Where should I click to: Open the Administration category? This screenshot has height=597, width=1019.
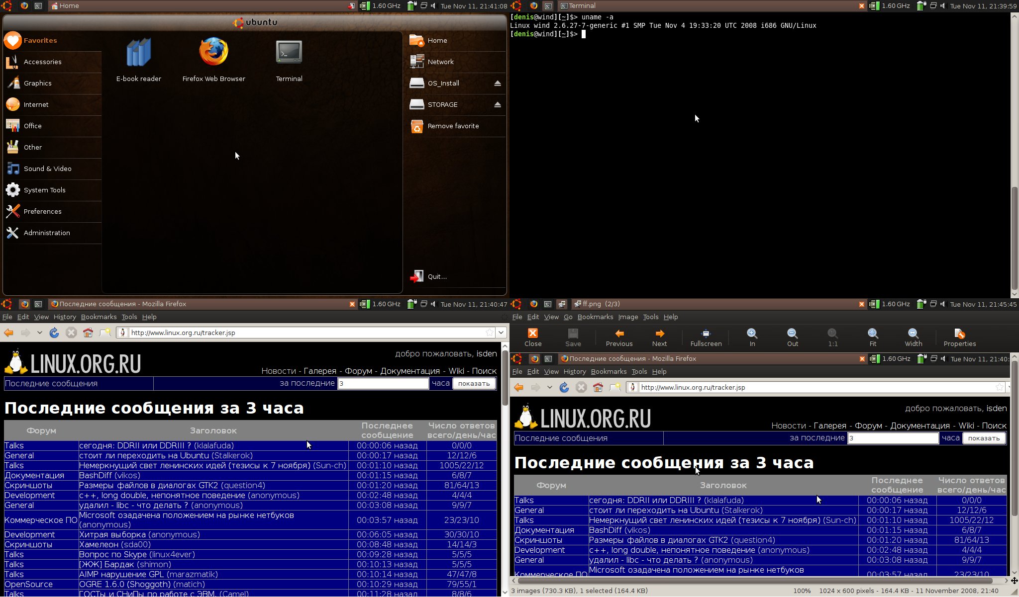point(52,233)
